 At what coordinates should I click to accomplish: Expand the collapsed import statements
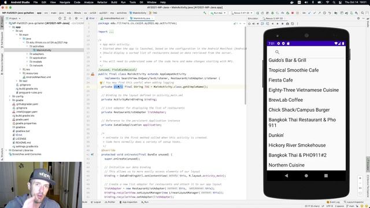(111, 32)
